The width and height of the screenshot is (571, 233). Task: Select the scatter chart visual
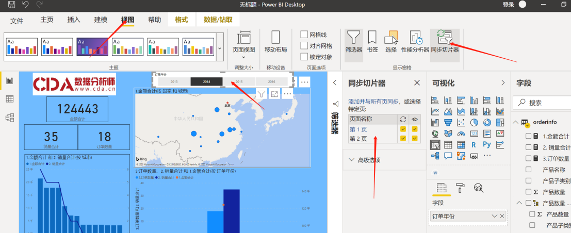pyautogui.click(x=461, y=122)
